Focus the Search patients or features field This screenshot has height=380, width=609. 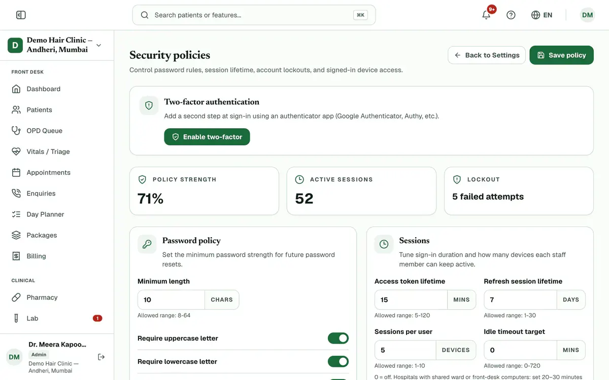click(x=254, y=15)
